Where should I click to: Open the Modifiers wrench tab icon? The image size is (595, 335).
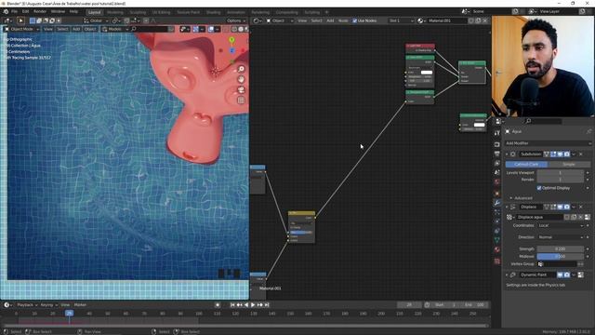(497, 203)
